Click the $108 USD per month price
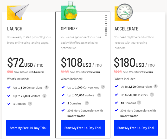The height and width of the screenshot is (140, 167). coord(81,62)
